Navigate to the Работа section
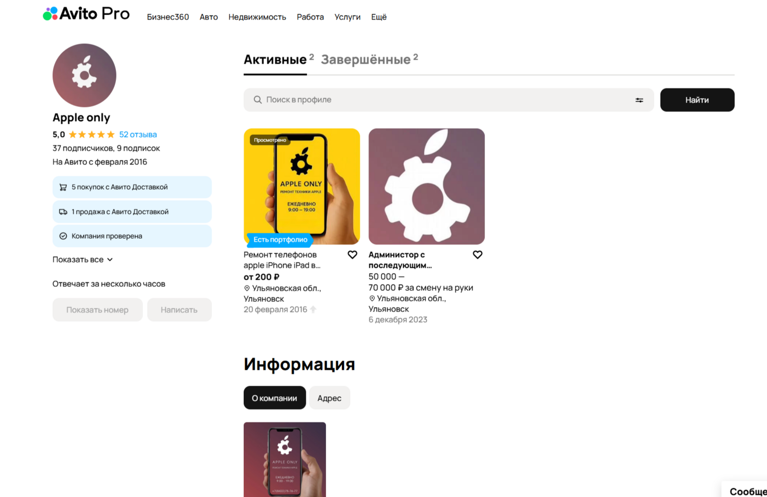Image resolution: width=767 pixels, height=497 pixels. tap(310, 17)
